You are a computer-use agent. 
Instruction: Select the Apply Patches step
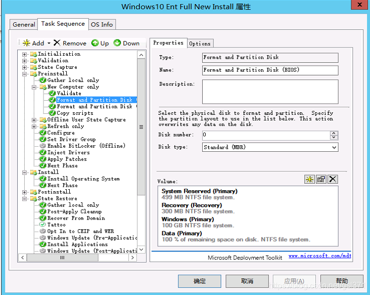click(x=67, y=159)
